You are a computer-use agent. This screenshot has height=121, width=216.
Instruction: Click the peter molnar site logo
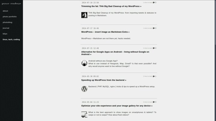(x=11, y=4)
